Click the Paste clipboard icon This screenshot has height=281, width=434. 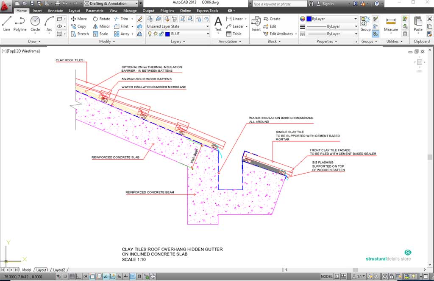pos(418,23)
